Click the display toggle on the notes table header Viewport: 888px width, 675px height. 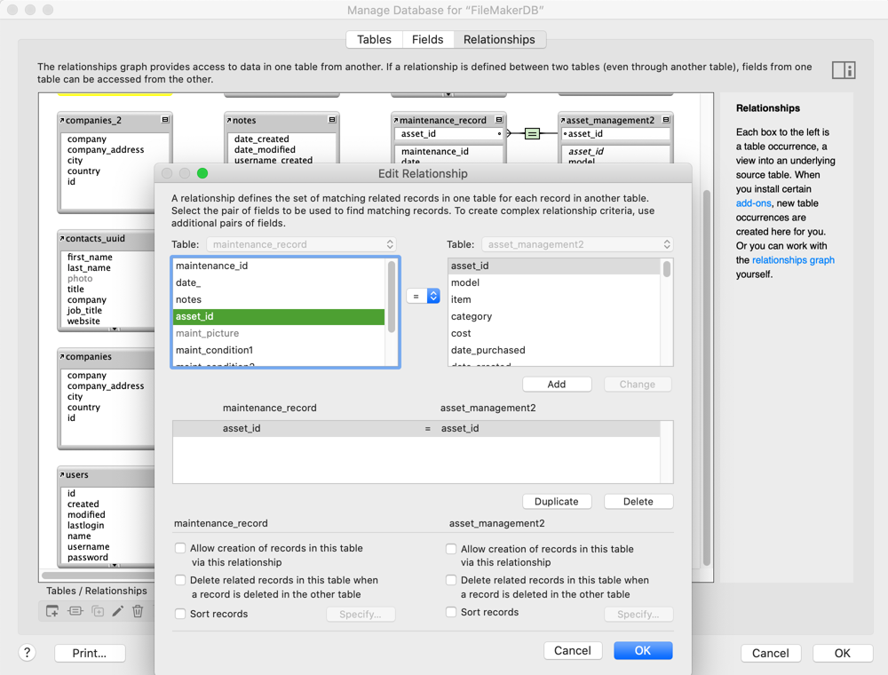tap(332, 120)
